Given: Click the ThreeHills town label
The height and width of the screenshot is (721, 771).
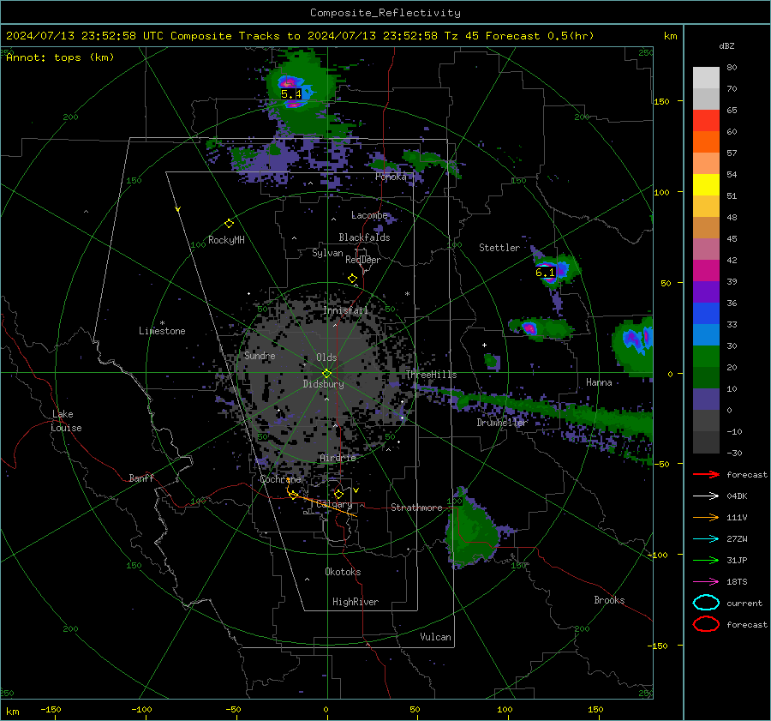Looking at the screenshot, I should pos(431,375).
